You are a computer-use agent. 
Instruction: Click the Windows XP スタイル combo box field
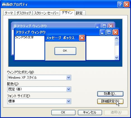click(39, 78)
